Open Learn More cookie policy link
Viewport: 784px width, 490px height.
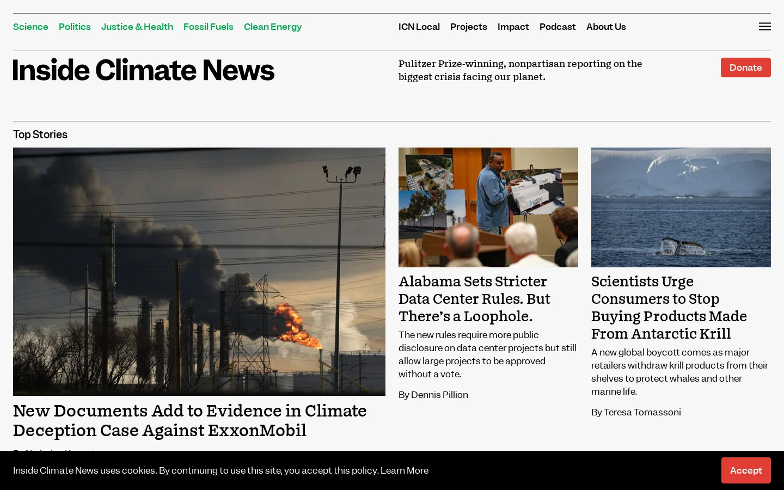pyautogui.click(x=405, y=470)
